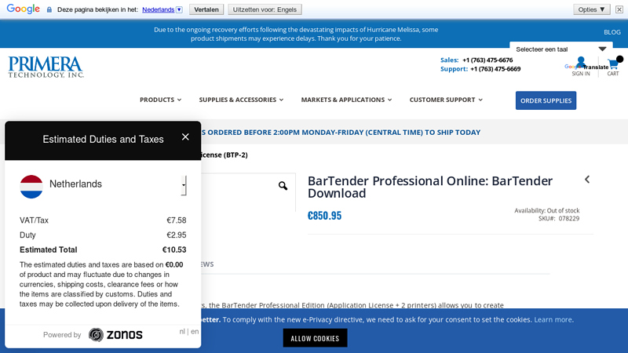Click the Allow Cookies button
This screenshot has width=628, height=353.
point(315,338)
